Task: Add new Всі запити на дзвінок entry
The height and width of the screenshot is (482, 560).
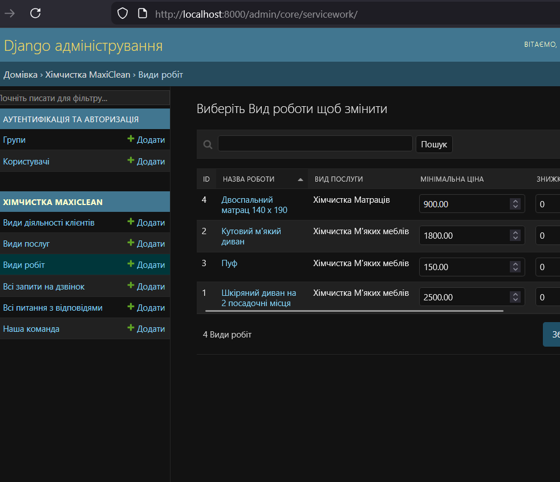Action: (x=131, y=286)
